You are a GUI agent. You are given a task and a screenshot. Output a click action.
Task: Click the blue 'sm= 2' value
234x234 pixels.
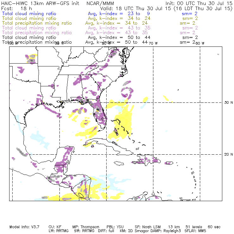tap(189, 14)
